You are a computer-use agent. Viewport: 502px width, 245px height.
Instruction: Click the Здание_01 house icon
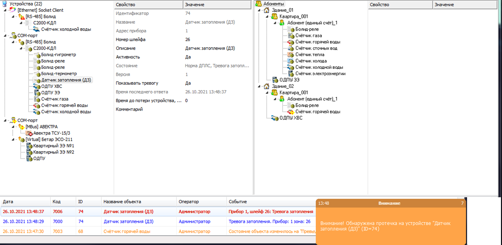266,10
